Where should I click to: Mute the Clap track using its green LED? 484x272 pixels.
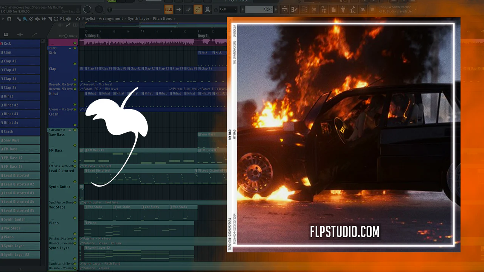click(75, 80)
